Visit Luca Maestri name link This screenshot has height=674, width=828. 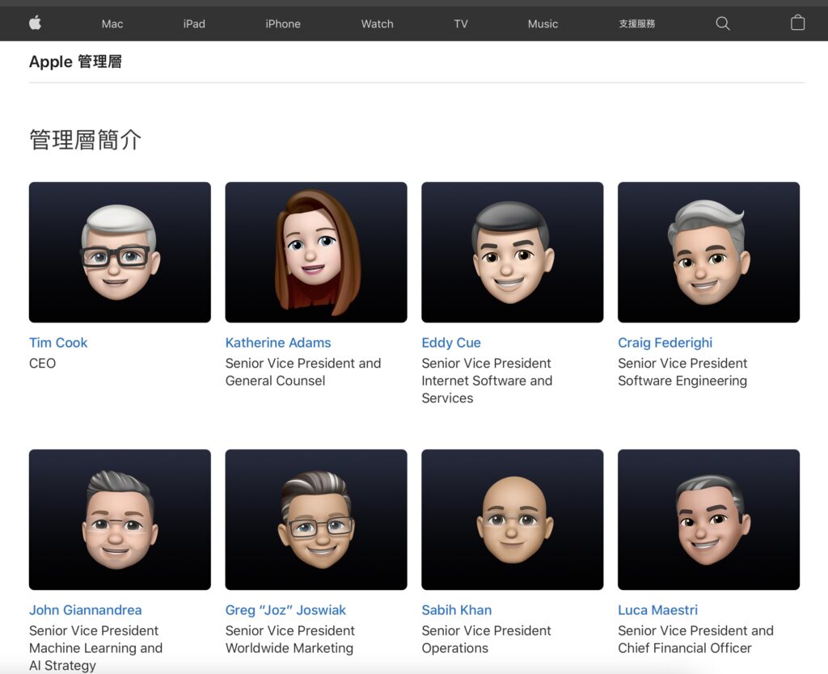tap(657, 610)
